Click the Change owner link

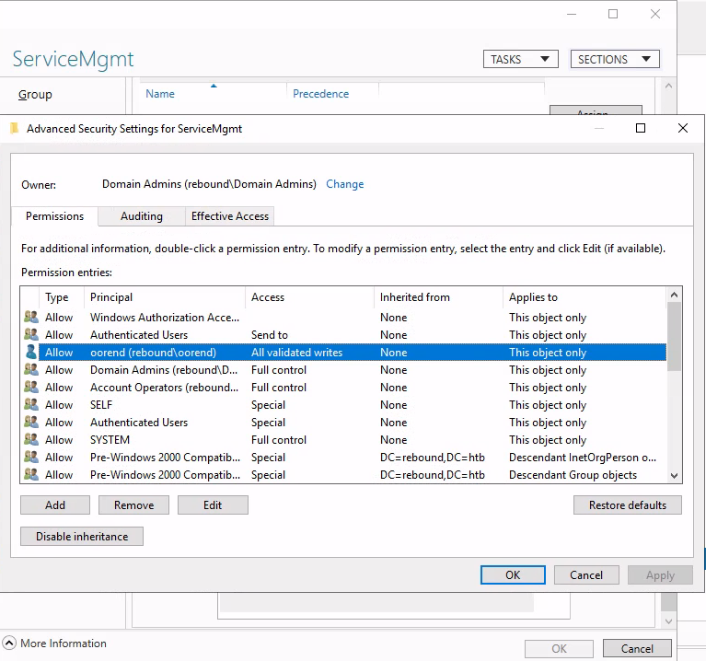345,184
